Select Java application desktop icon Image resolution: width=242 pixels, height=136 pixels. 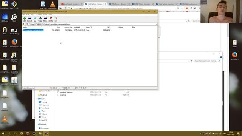coord(14,81)
